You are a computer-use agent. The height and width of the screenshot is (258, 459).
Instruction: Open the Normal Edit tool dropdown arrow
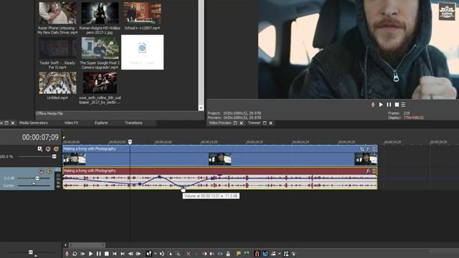[156, 254]
